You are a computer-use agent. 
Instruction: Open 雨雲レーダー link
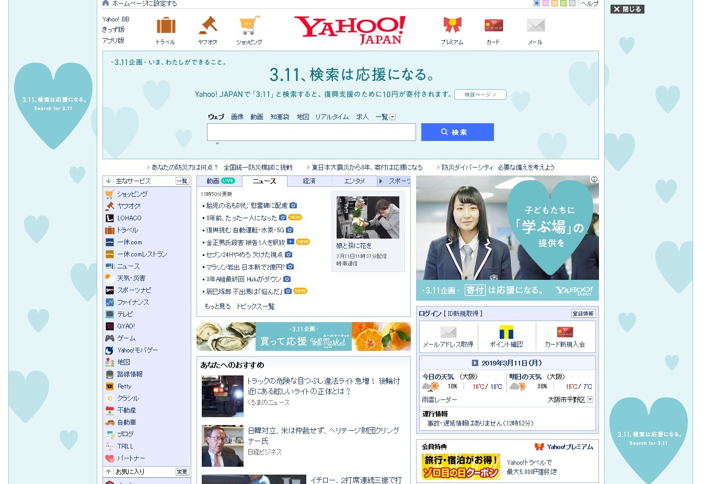coord(440,399)
